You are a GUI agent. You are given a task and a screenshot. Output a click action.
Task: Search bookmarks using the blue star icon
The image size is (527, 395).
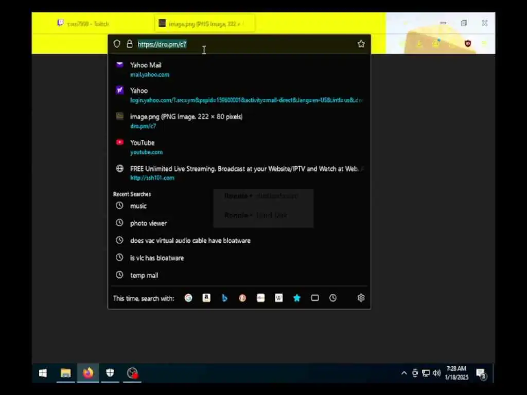point(297,298)
